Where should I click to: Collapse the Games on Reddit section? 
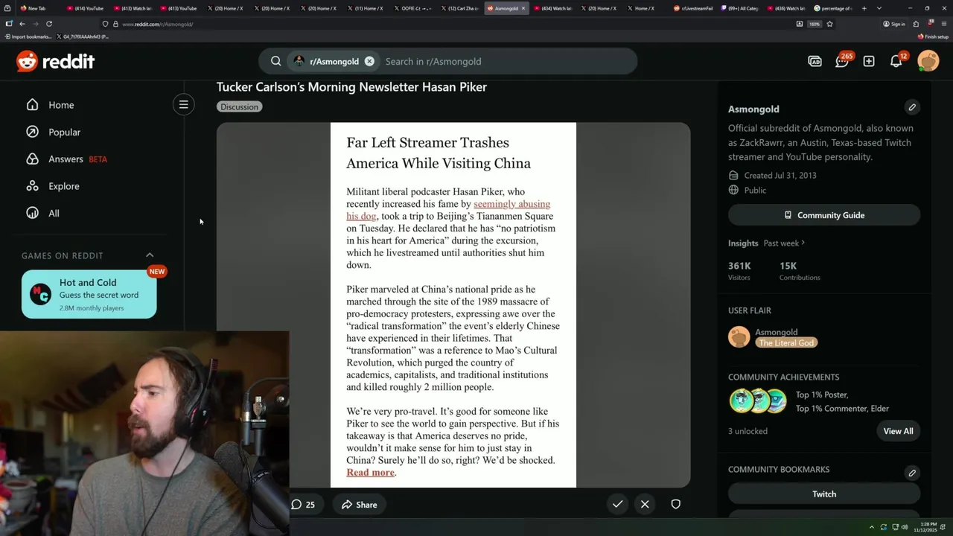click(150, 255)
